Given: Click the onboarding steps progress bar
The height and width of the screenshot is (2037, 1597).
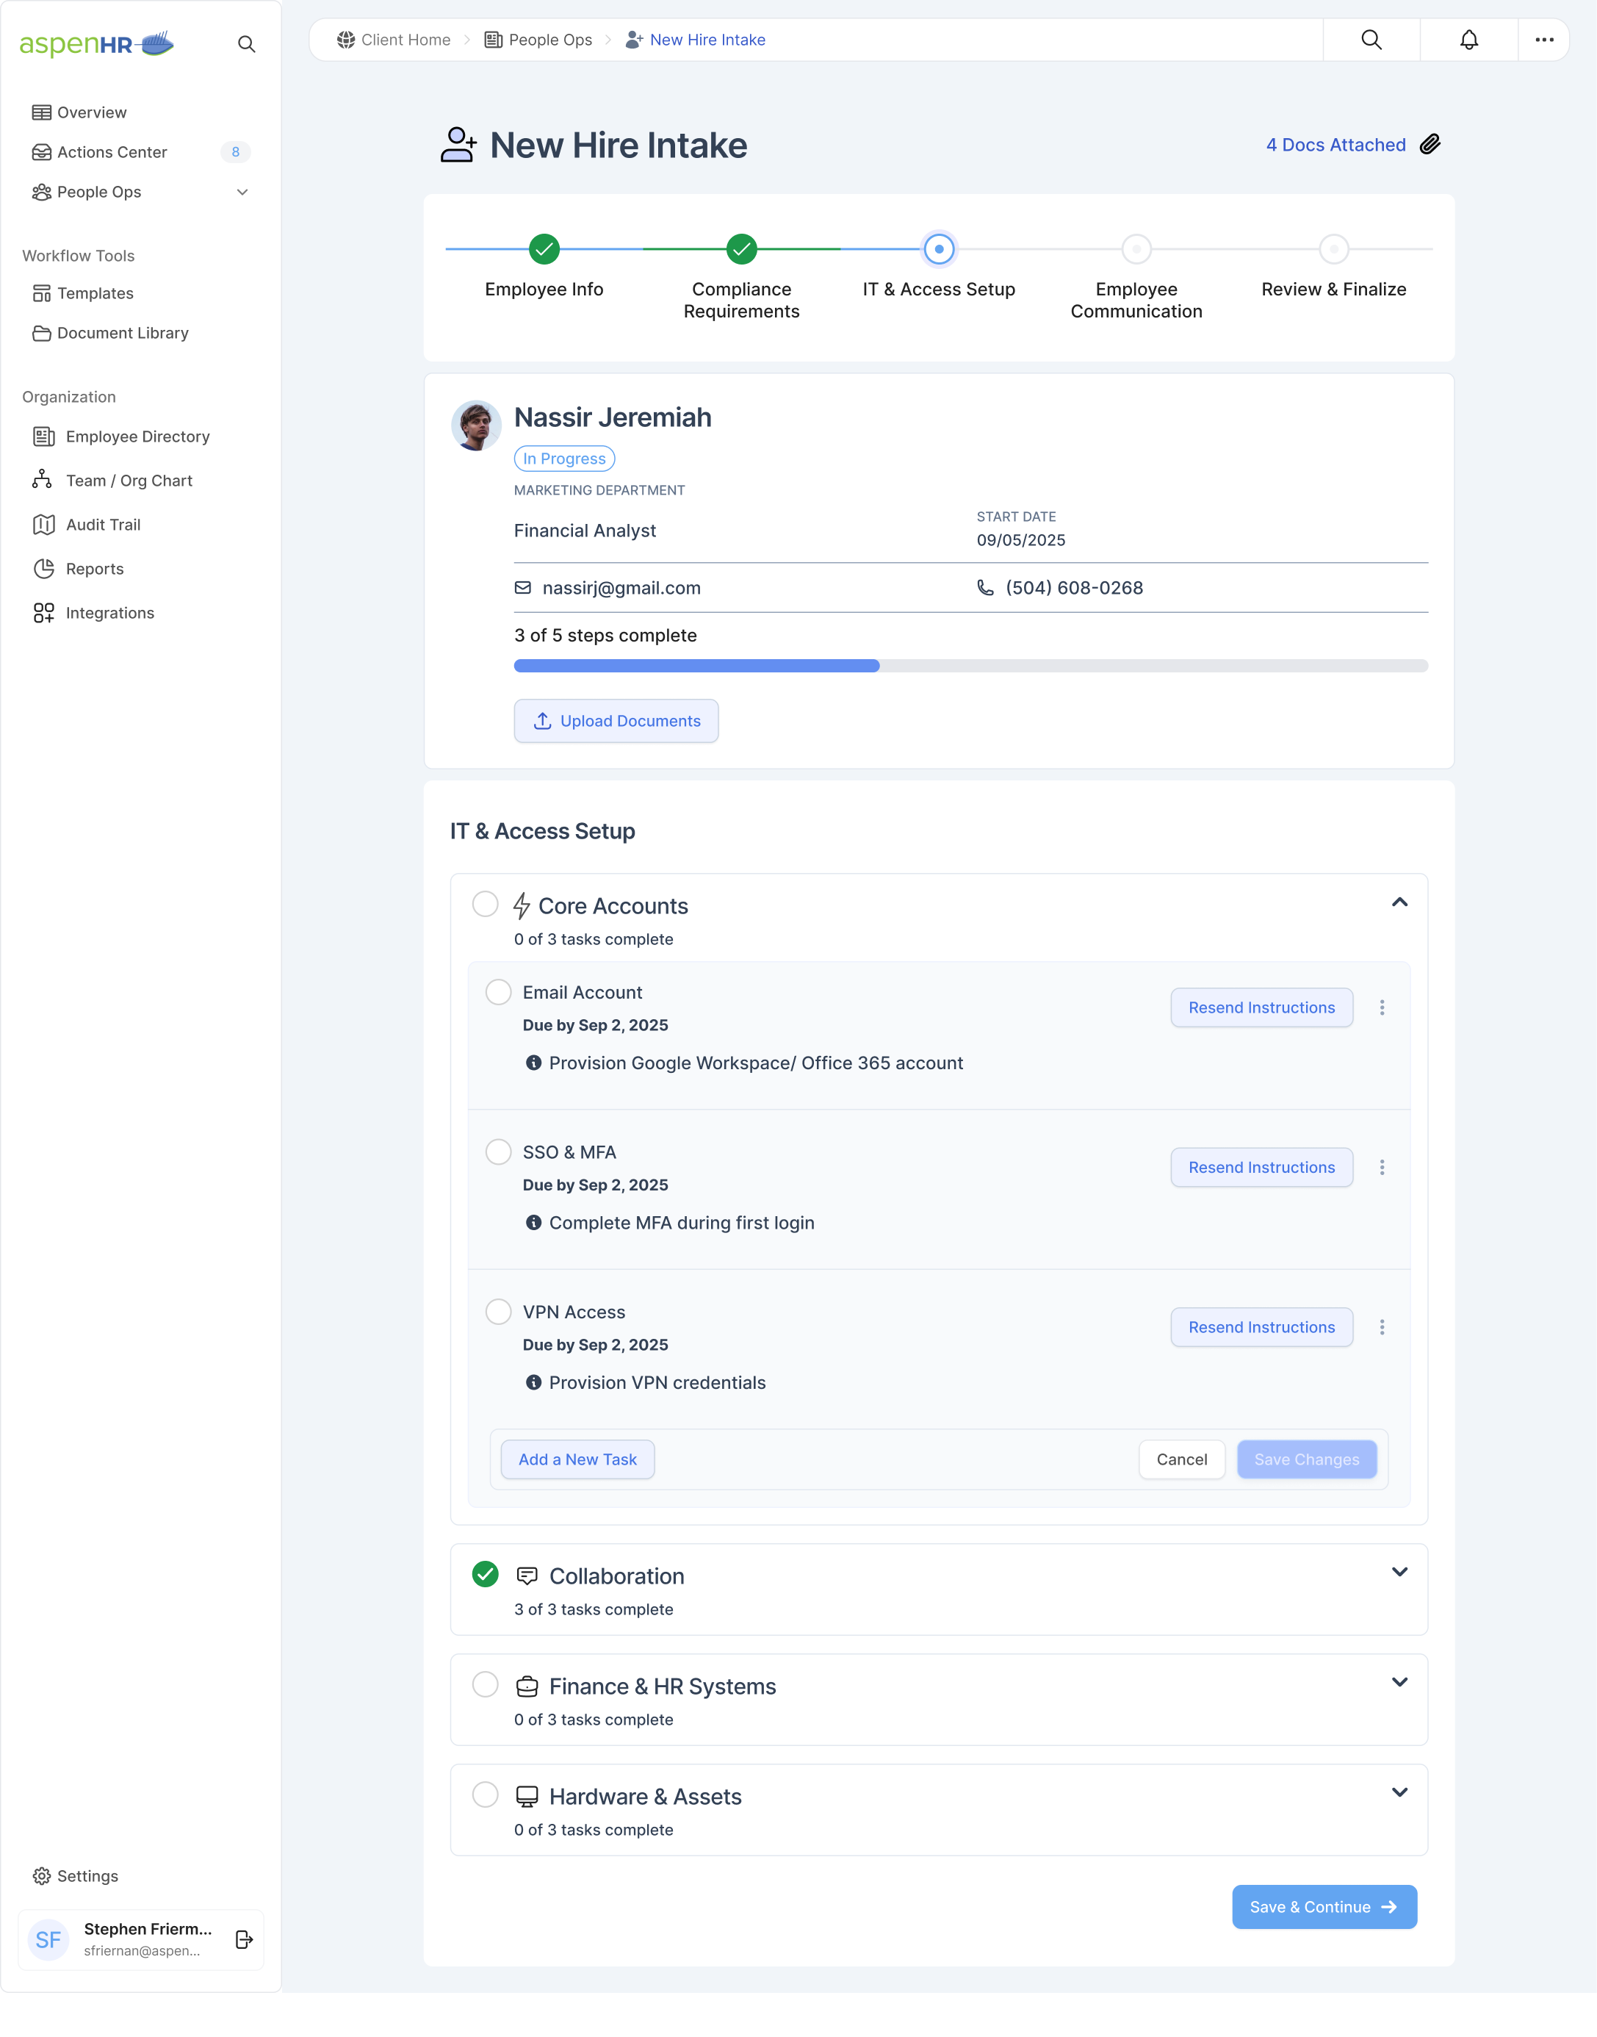Looking at the screenshot, I should (970, 666).
